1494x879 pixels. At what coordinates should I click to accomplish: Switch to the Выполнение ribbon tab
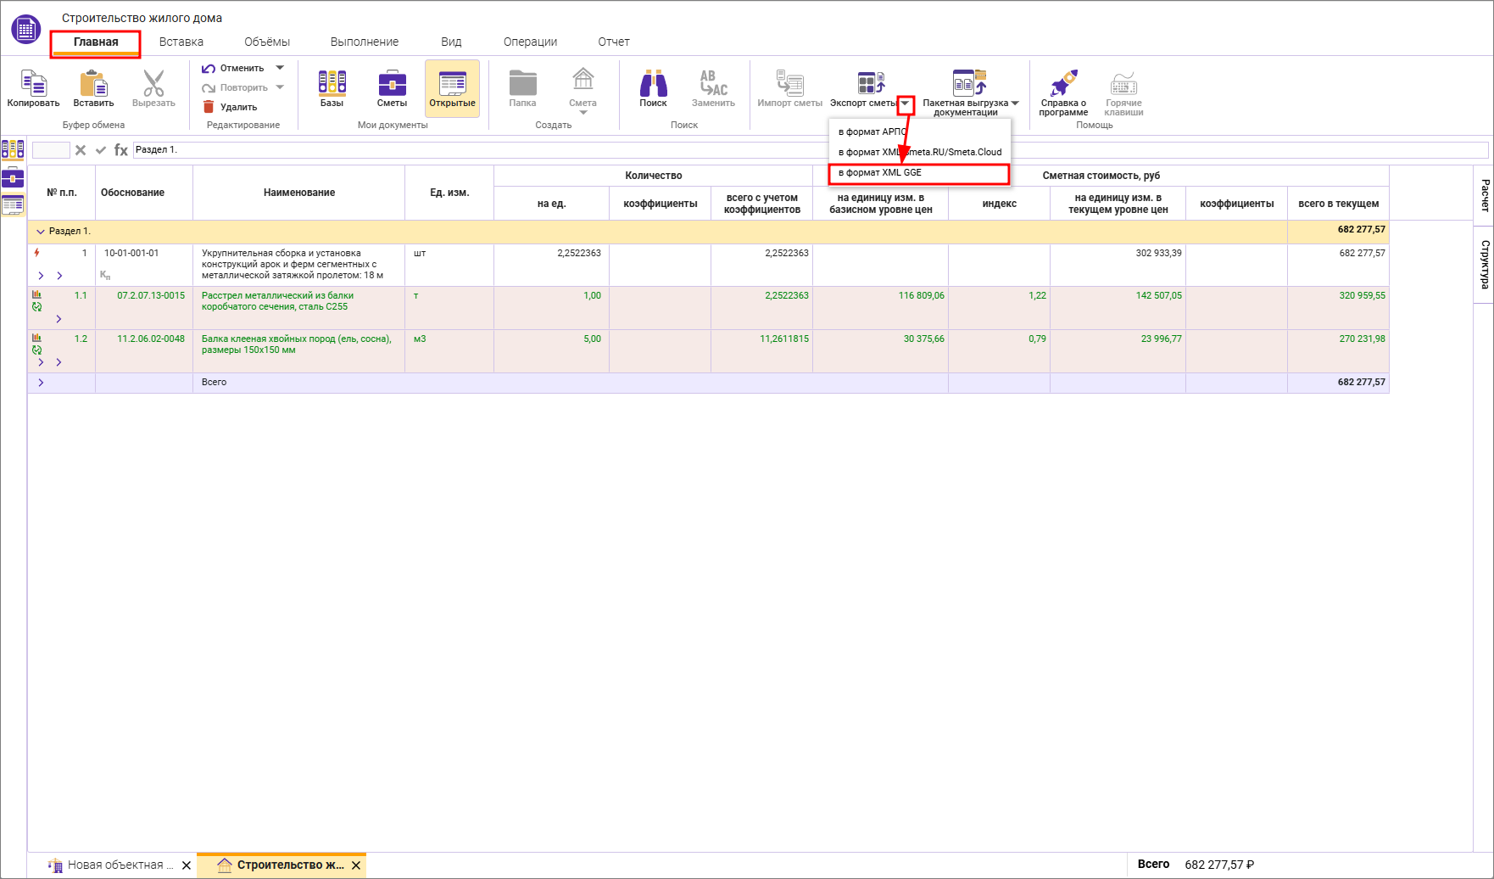coord(364,42)
